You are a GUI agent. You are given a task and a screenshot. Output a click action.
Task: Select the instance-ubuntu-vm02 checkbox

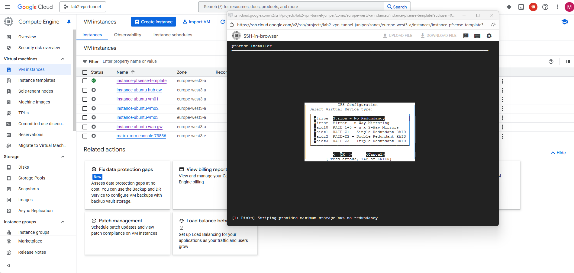(x=85, y=109)
